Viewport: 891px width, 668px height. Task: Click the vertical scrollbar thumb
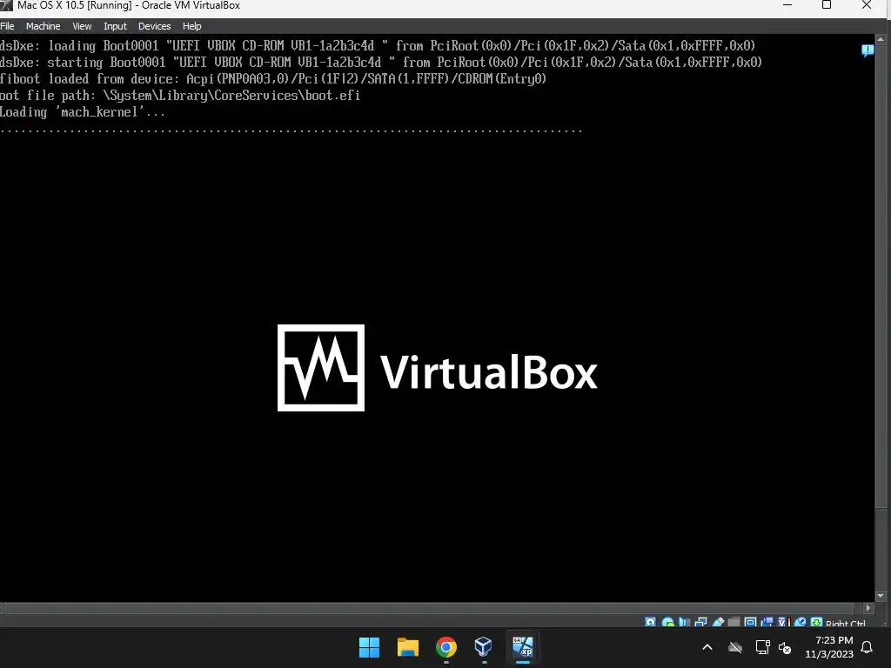click(x=881, y=276)
